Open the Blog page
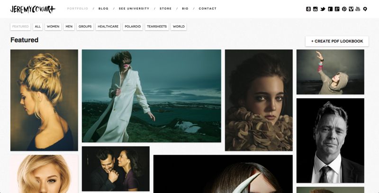 click(103, 9)
